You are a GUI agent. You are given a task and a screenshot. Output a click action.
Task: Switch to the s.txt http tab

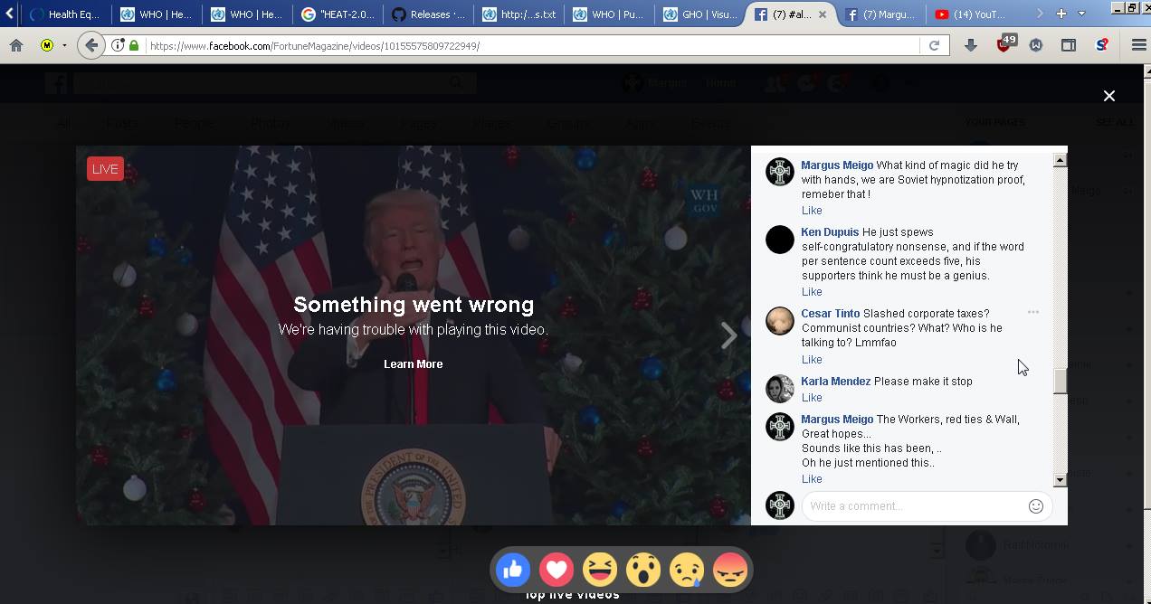click(x=518, y=14)
